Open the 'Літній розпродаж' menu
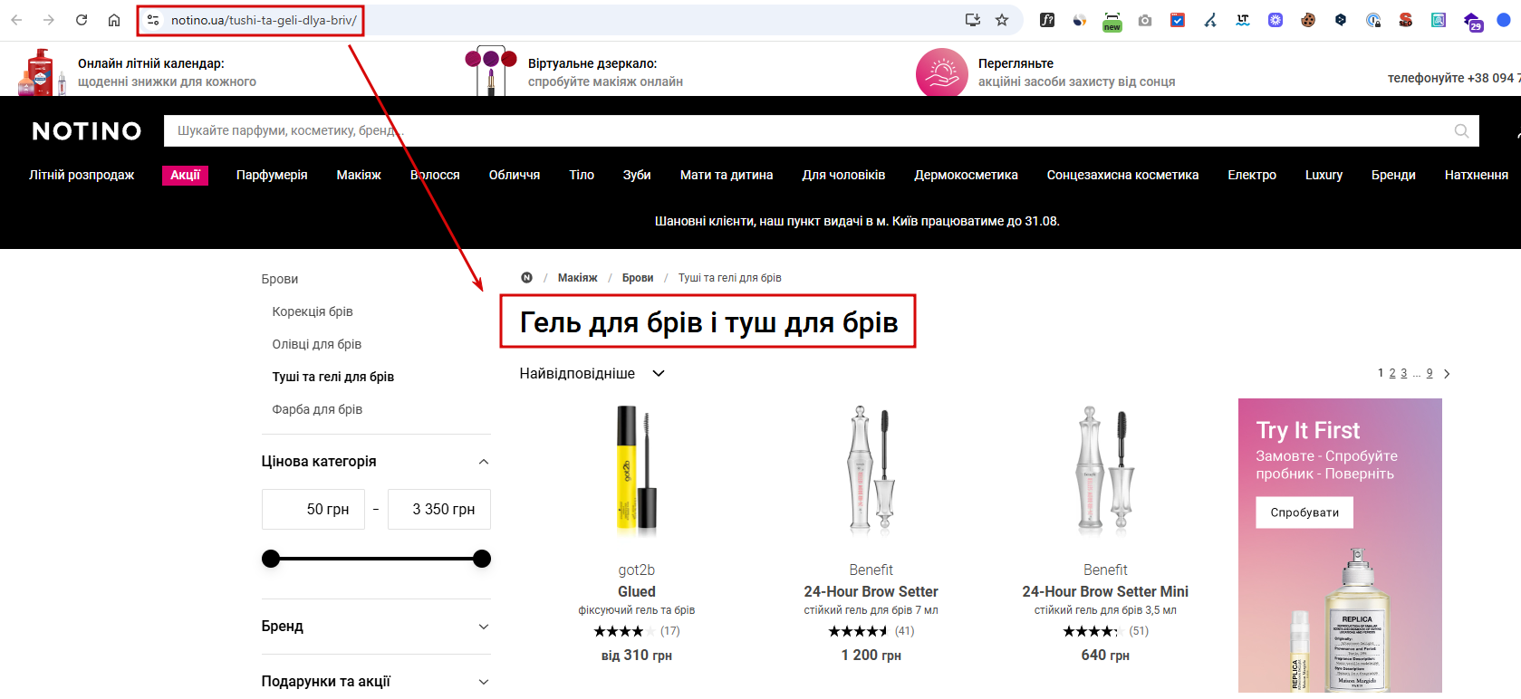The image size is (1521, 699). click(82, 175)
